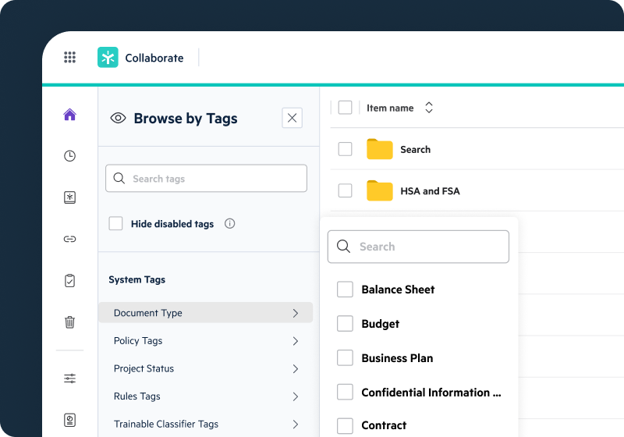Open the tasks clipboard icon
The width and height of the screenshot is (624, 437).
pyautogui.click(x=69, y=280)
